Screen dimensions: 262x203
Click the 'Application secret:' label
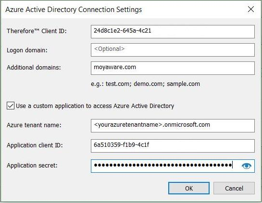coord(32,166)
